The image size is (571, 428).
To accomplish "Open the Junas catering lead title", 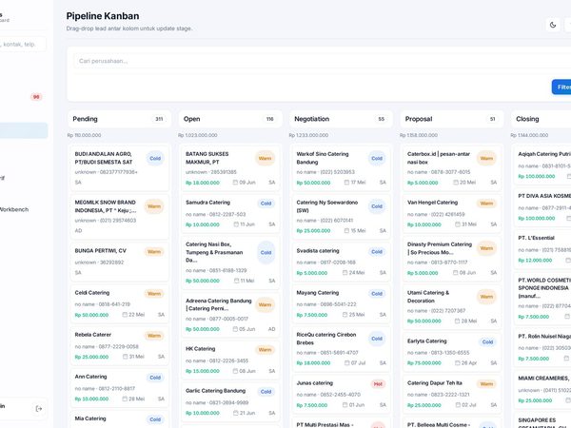I will click(x=315, y=383).
